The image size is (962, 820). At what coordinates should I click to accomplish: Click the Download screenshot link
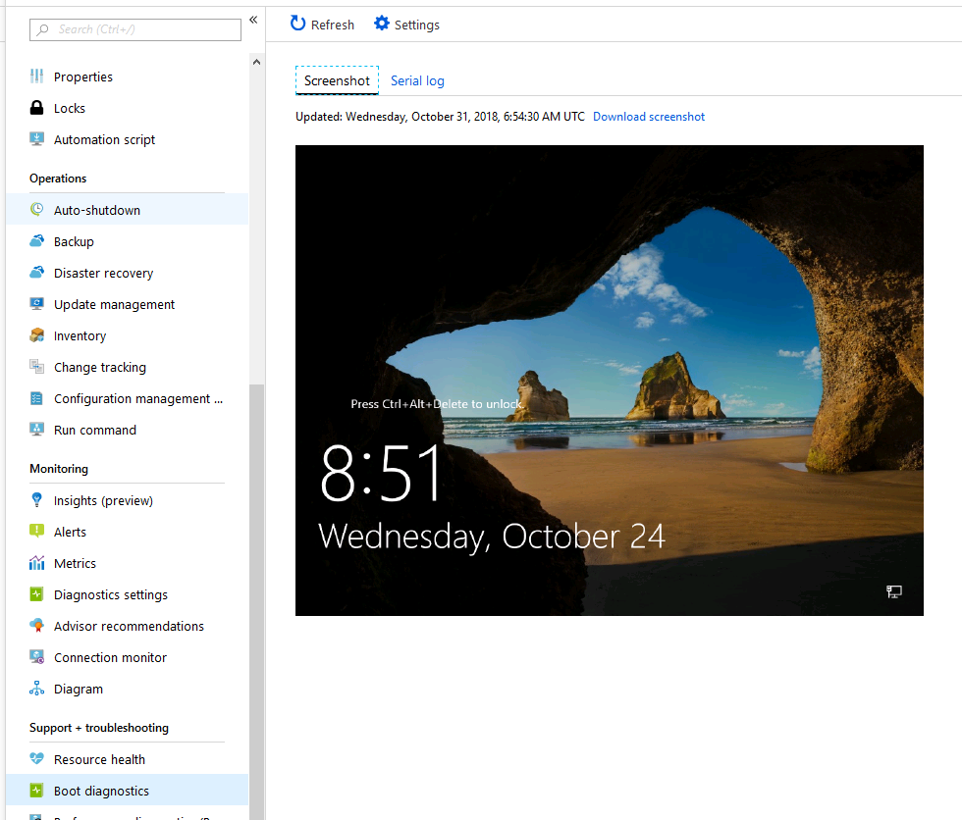[648, 116]
